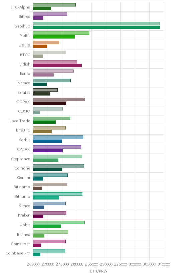Select the Liquid orange lower bar

click(x=40, y=47)
